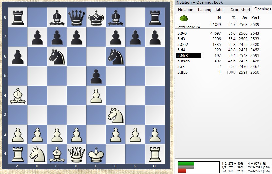Sort by the Perf column header
Viewport: 272px width, 174px height.
255,18
